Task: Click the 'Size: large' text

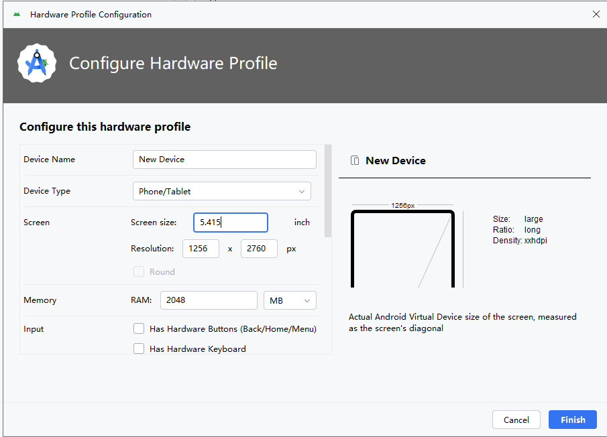Action: (518, 219)
